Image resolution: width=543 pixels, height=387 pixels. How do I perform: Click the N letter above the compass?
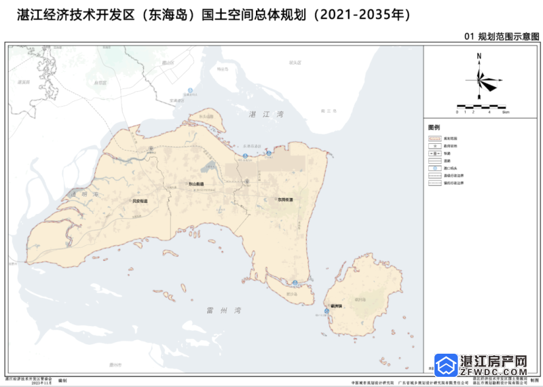pyautogui.click(x=479, y=56)
